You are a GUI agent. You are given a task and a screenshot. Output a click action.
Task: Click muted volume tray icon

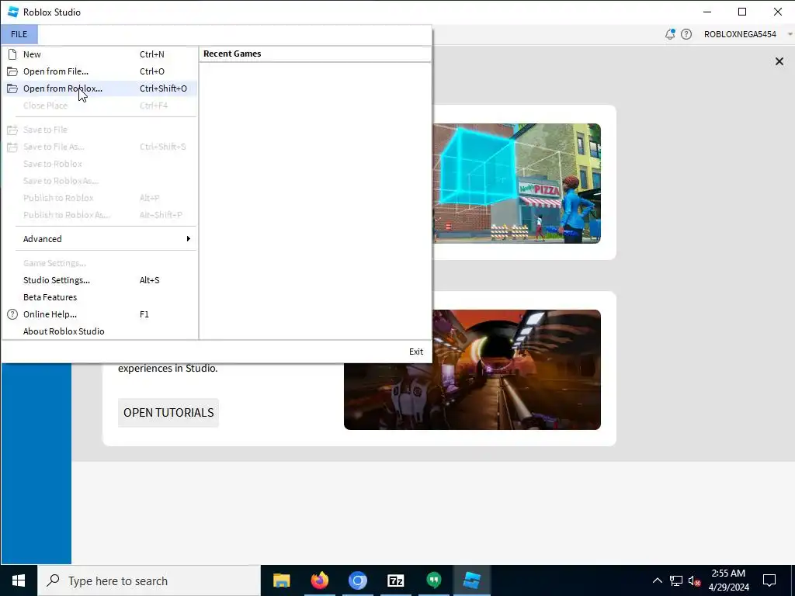tap(694, 580)
